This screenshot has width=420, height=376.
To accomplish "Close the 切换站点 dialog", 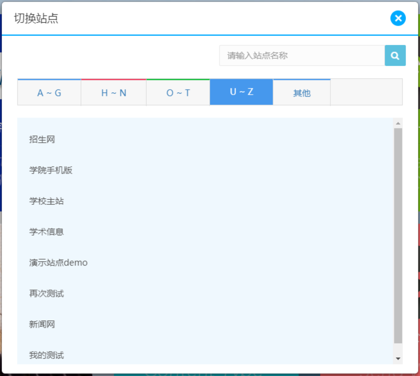I will click(x=398, y=18).
